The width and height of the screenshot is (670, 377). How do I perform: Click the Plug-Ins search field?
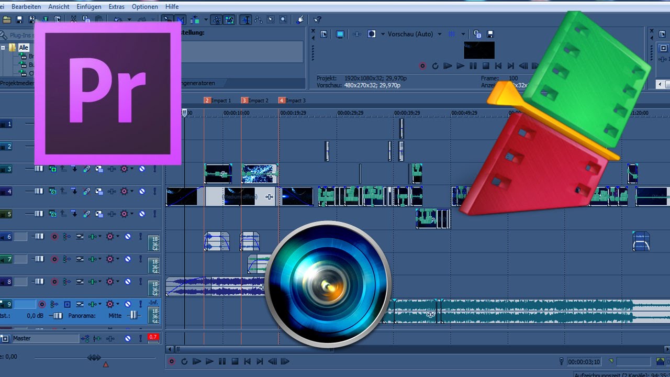(x=18, y=35)
